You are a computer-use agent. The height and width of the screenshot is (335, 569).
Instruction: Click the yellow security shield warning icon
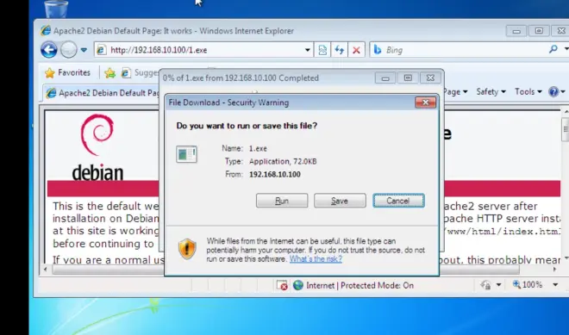(x=187, y=249)
